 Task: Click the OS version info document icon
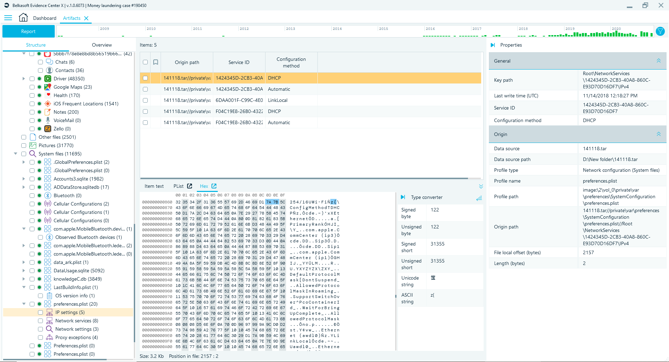point(49,296)
